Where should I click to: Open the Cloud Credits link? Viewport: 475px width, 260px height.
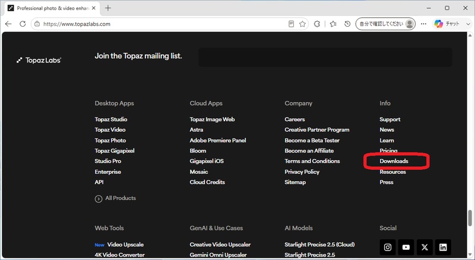pos(207,182)
